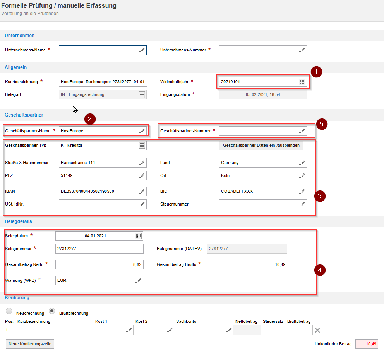
Task: Click Straße field with Hansestrasse 111
Action: pyautogui.click(x=103, y=163)
